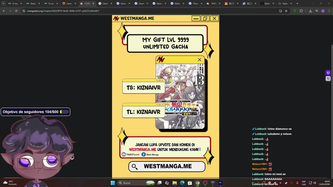
Task: Open the Chrome three-dot menu
Action: (x=329, y=11)
